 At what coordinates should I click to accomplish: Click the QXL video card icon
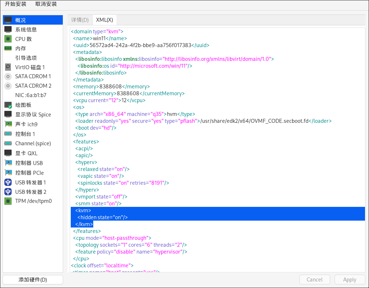pos(8,153)
